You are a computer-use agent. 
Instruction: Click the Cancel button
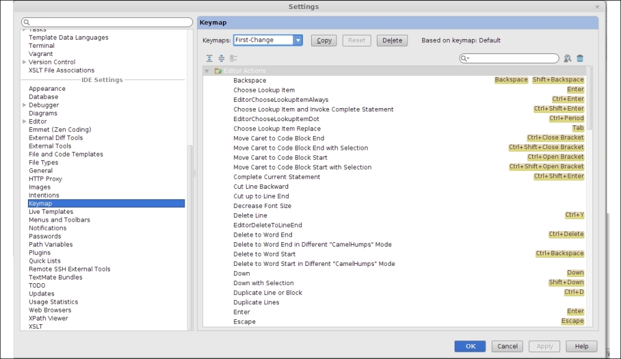507,346
